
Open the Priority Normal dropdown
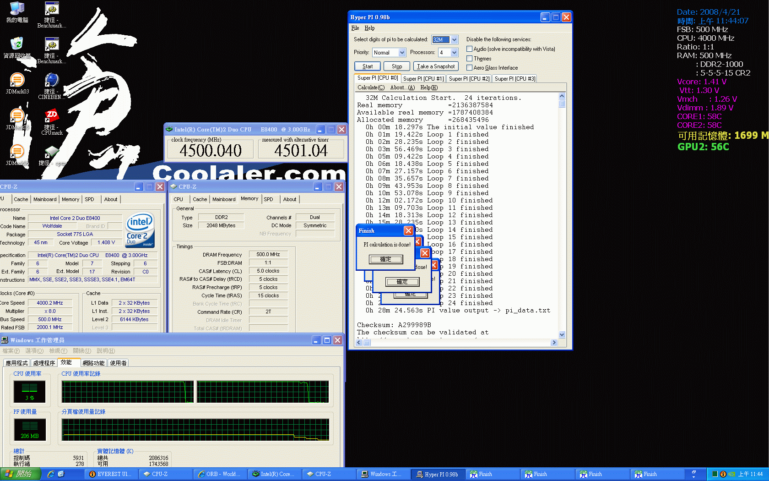coord(402,53)
